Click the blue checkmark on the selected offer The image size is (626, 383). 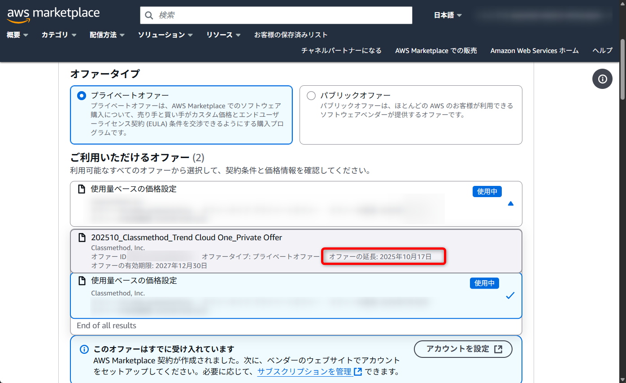(510, 295)
